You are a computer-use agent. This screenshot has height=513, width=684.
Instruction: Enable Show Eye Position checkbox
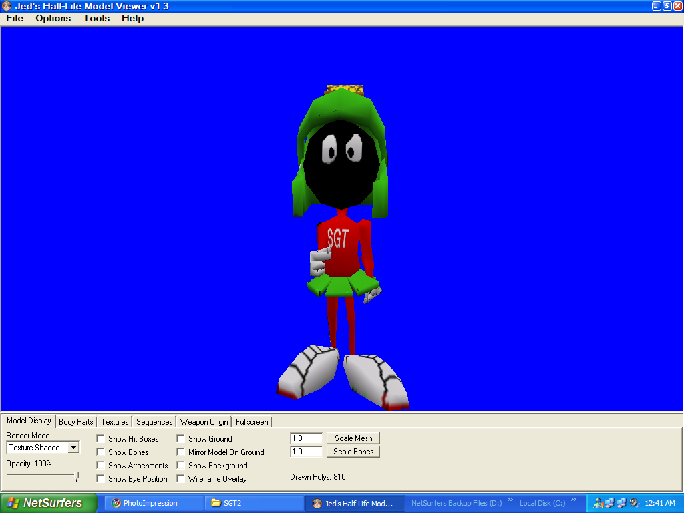(x=100, y=478)
